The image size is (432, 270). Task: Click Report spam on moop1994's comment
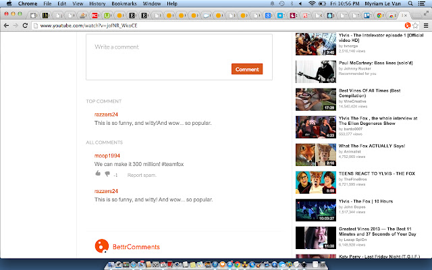(142, 175)
